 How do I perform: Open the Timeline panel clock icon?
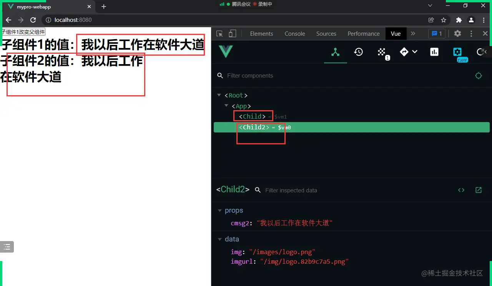coord(358,52)
